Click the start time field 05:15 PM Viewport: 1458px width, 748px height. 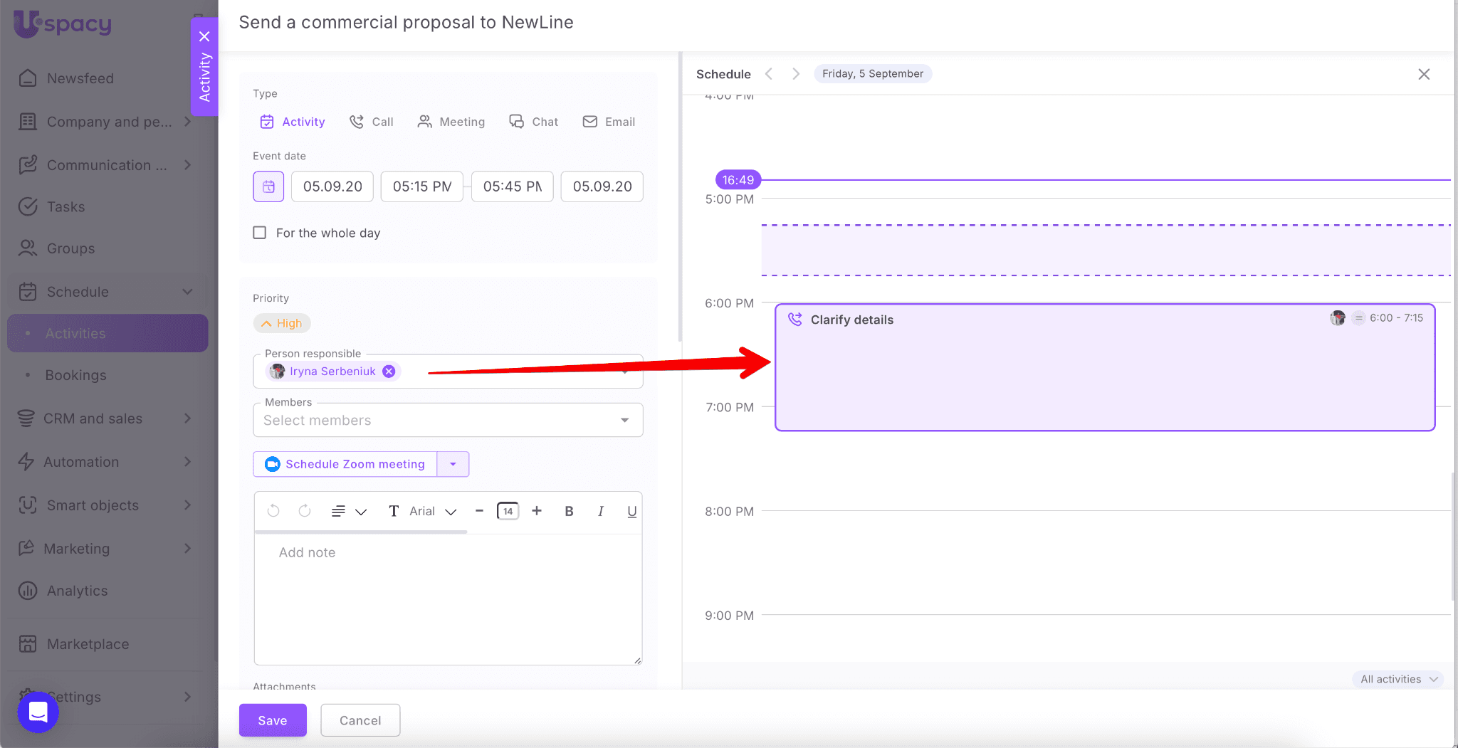click(421, 186)
